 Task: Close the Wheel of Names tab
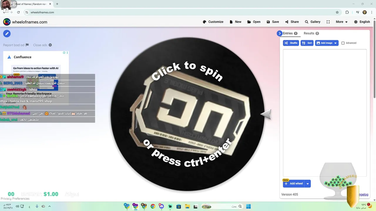tap(50, 4)
